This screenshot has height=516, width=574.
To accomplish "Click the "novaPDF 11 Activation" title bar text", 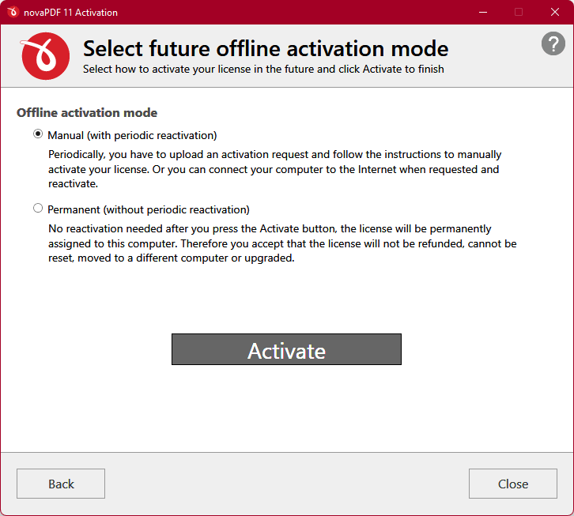I will coord(70,13).
